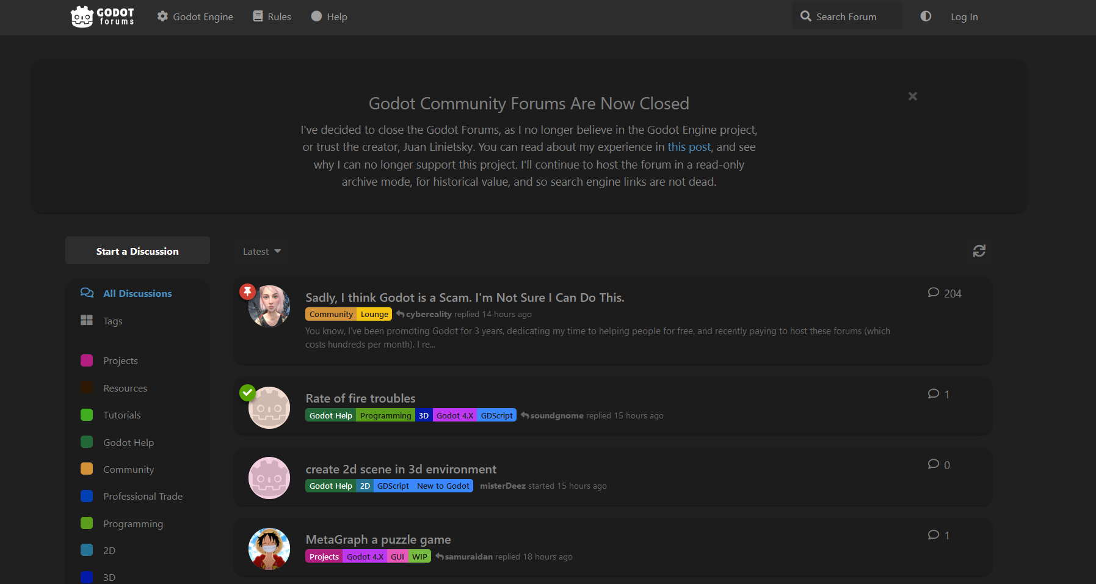The height and width of the screenshot is (584, 1096).
Task: Select the Godot Help tag in sidebar
Action: (x=128, y=442)
